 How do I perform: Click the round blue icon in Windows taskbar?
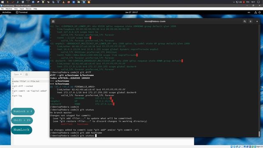click(x=33, y=2)
